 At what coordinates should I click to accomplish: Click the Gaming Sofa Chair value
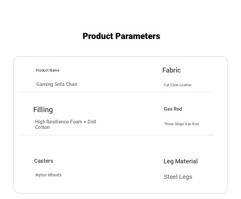[x=57, y=84]
